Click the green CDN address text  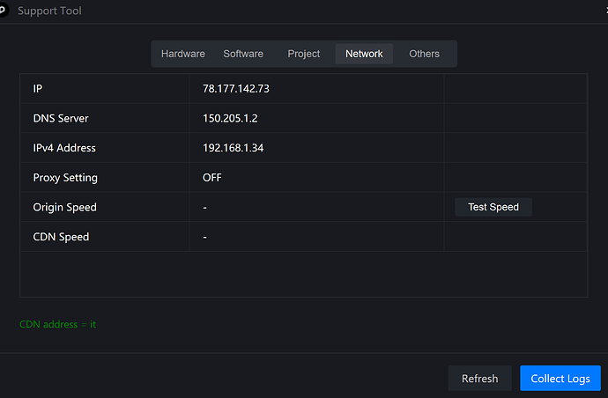[x=58, y=324]
